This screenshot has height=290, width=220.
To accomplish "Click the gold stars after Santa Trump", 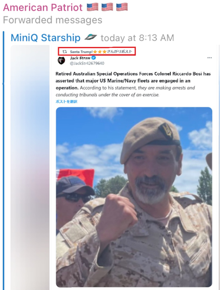I will click(100, 52).
